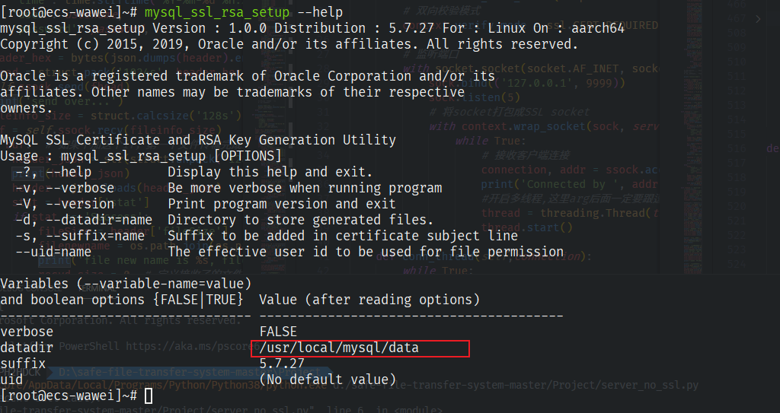Click the 'Variables (--variable-name=value)' heading

click(x=126, y=284)
